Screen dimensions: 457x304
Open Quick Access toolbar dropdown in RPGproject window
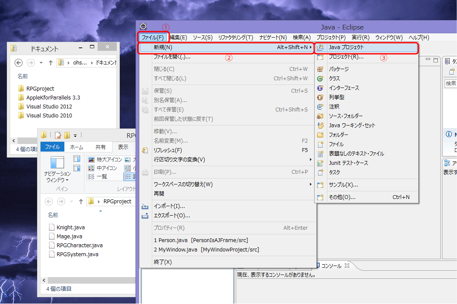point(75,135)
